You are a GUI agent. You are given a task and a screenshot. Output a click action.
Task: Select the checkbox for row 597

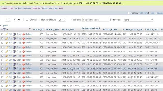[x=2, y=69]
